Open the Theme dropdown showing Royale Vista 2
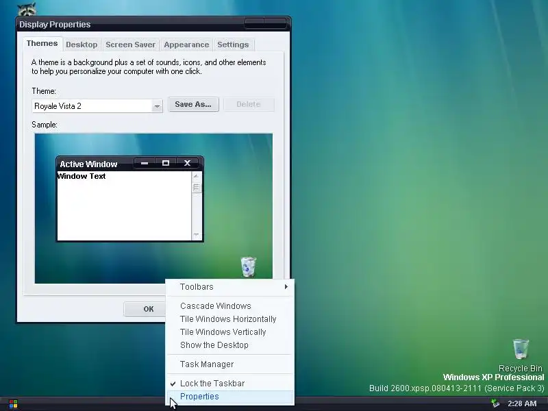This screenshot has width=548, height=411. [97, 106]
